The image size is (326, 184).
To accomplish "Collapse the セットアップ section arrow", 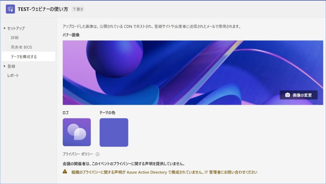I will [x=4, y=28].
